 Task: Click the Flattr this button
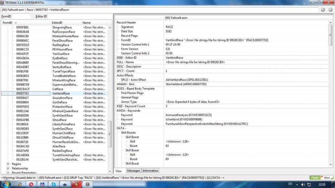pos(321,178)
